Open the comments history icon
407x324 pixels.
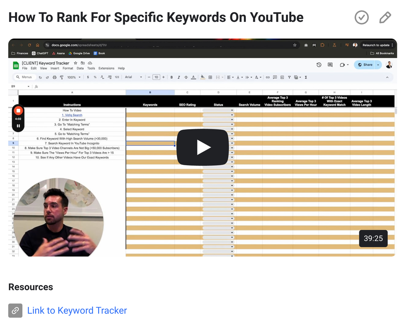[330, 65]
